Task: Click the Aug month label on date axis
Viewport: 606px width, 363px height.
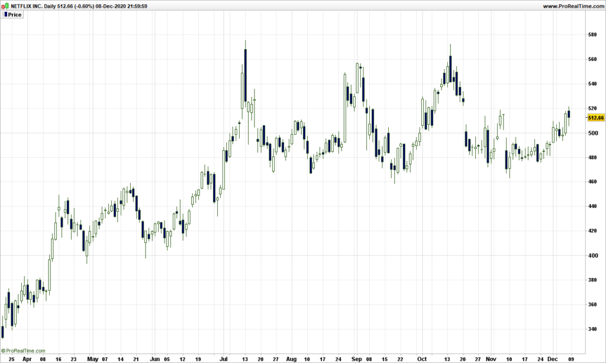Action: [x=291, y=359]
